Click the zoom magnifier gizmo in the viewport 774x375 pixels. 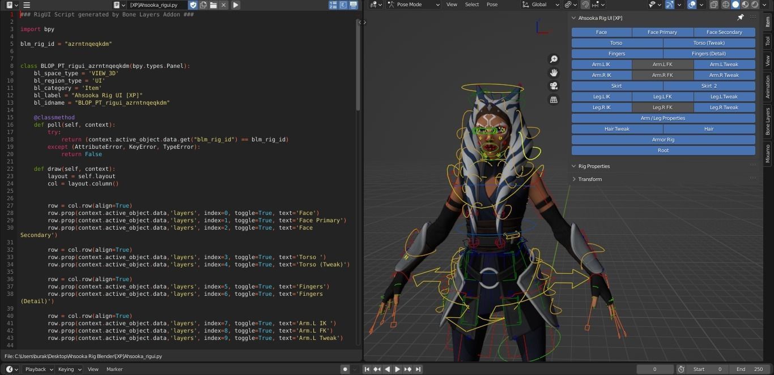pos(554,59)
